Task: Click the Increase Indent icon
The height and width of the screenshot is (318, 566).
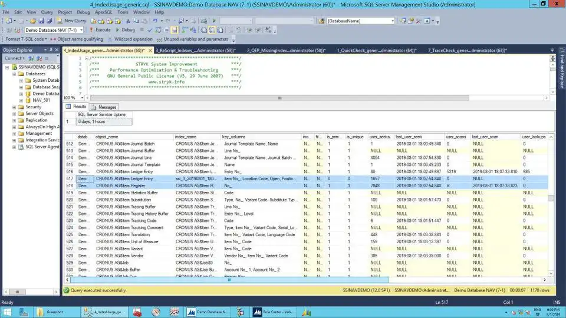Action: coord(258,30)
